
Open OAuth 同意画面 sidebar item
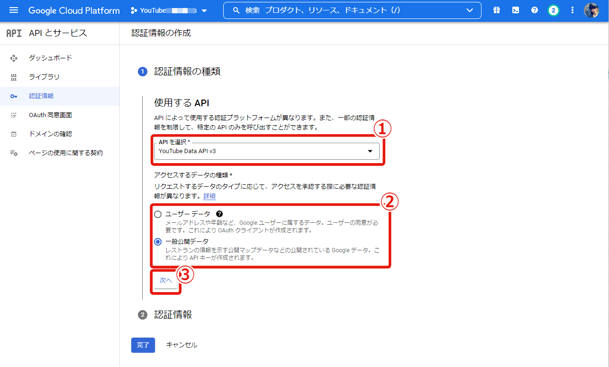[x=50, y=115]
